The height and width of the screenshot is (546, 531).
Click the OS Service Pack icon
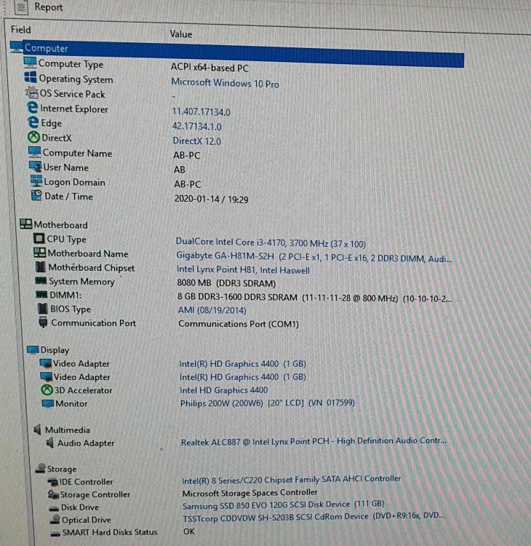[31, 92]
